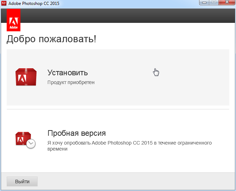Image resolution: width=236 pixels, height=191 pixels.
Task: Minimize the Adobe Photoshop installer window
Action: click(204, 2)
